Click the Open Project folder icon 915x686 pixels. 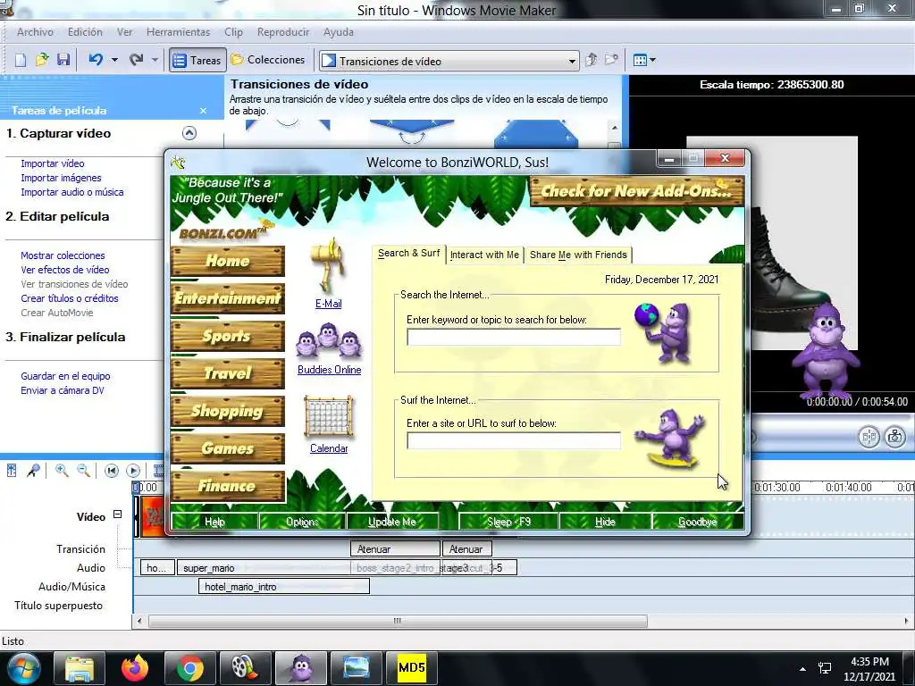42,60
